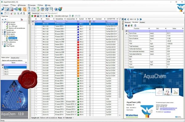Switch to the Measured tab
Screen dimensions: 185x122
[128, 22]
